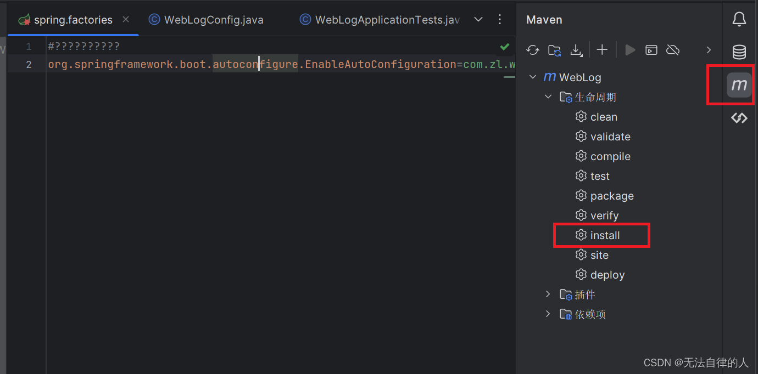Toggle the Maven tool window icon
Viewport: 758px width, 374px height.
[x=739, y=85]
